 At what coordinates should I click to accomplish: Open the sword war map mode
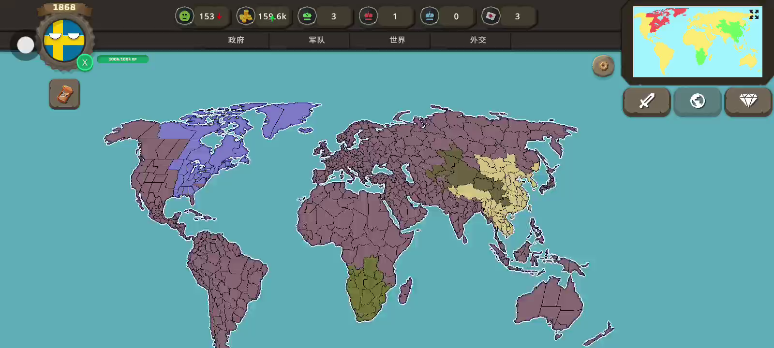646,101
